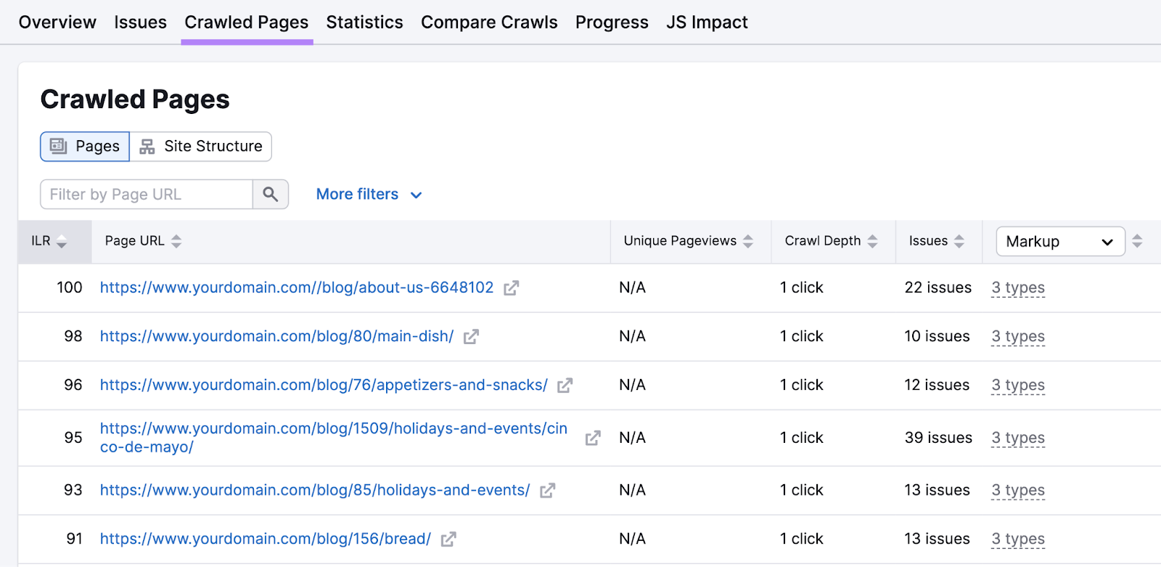View 3 types markup for about-us row
The image size is (1161, 567).
(1017, 288)
